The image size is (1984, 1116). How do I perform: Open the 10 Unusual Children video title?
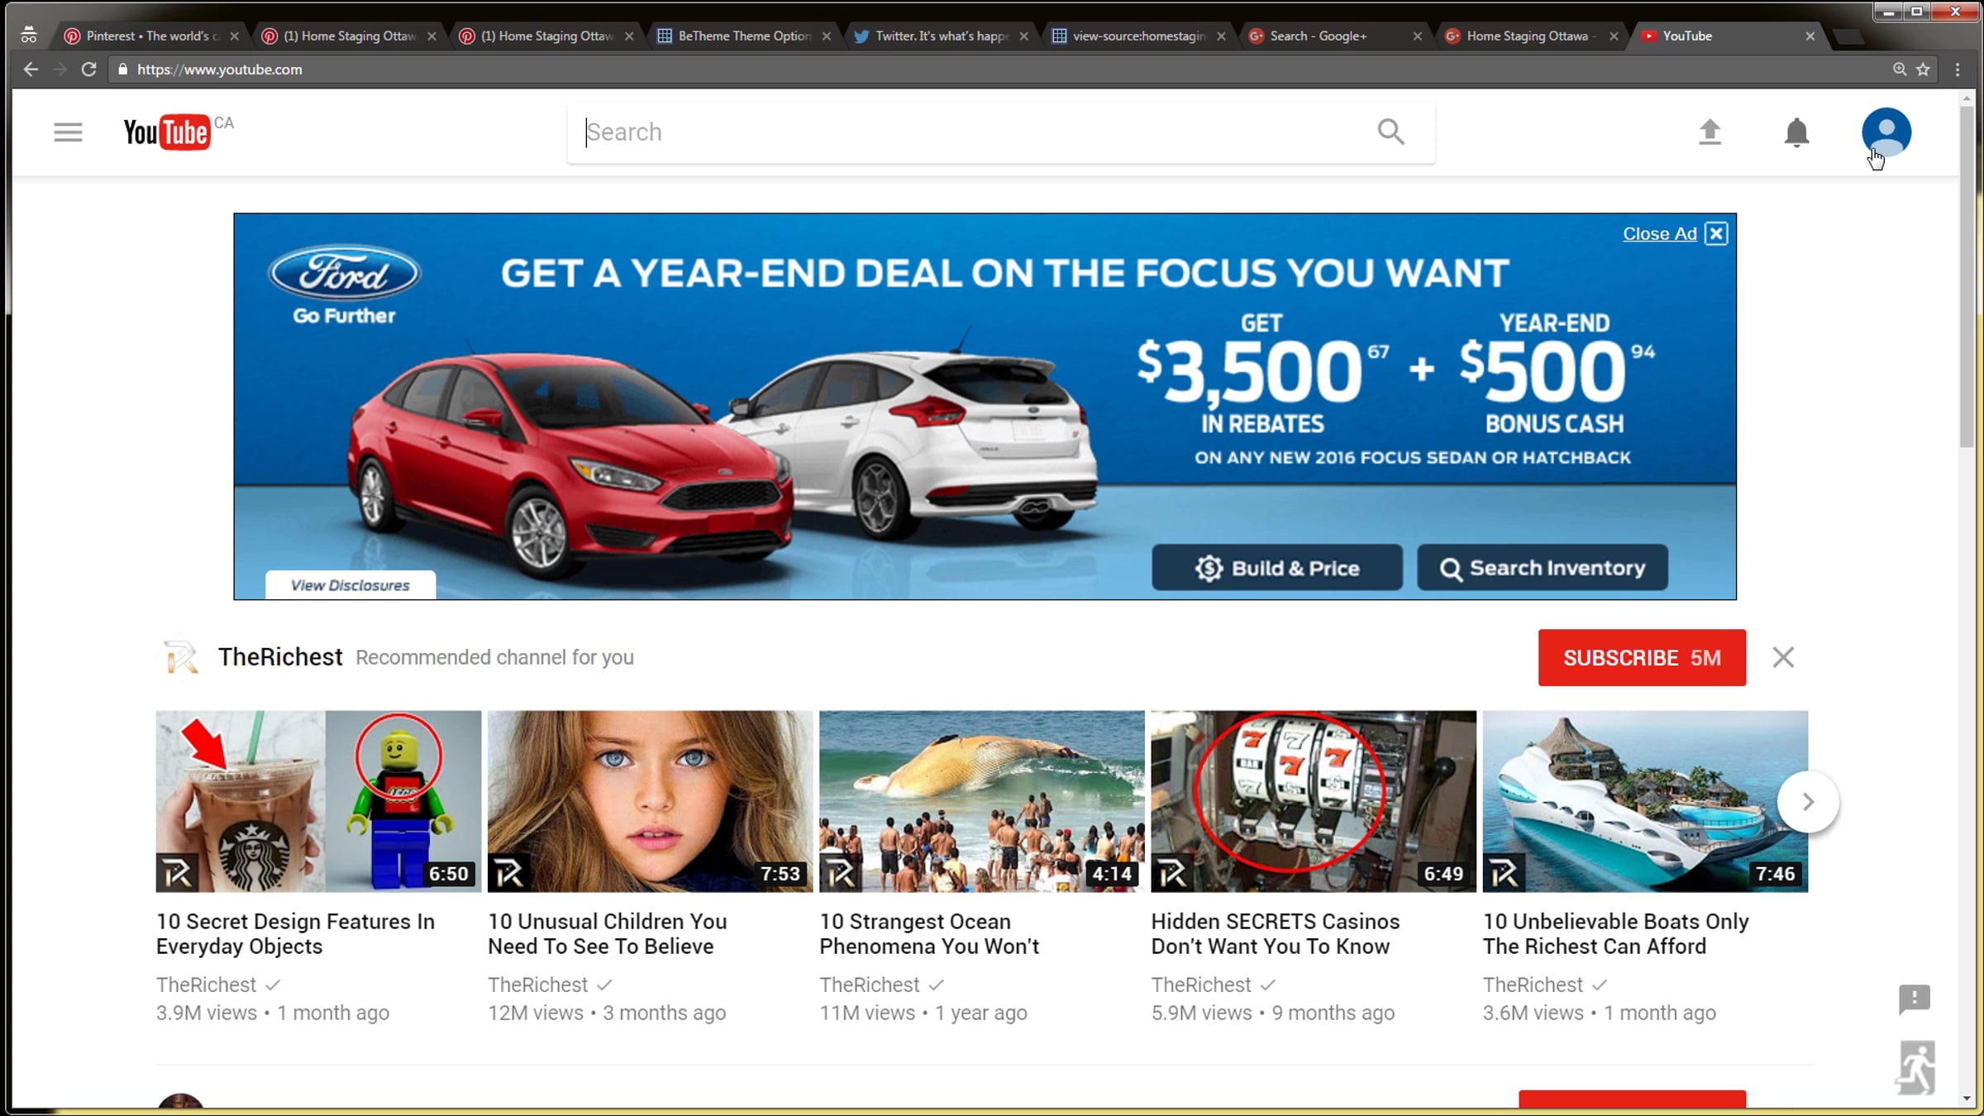pos(608,934)
